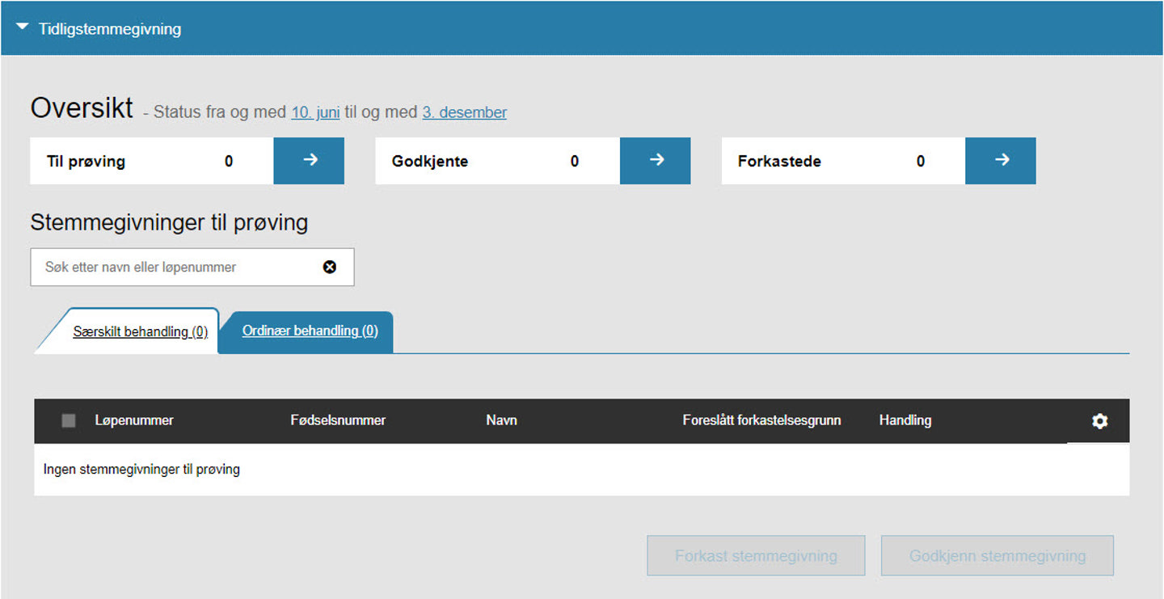Toggle the select-all checkbox in table header
Screen dimensions: 1164x599
[69, 420]
